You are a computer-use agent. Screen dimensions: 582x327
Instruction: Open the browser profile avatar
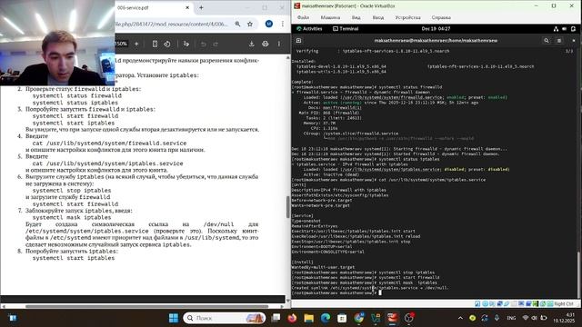pyautogui.click(x=269, y=24)
